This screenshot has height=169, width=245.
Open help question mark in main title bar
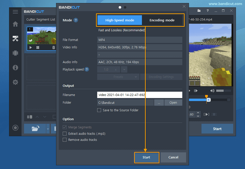(x=207, y=11)
